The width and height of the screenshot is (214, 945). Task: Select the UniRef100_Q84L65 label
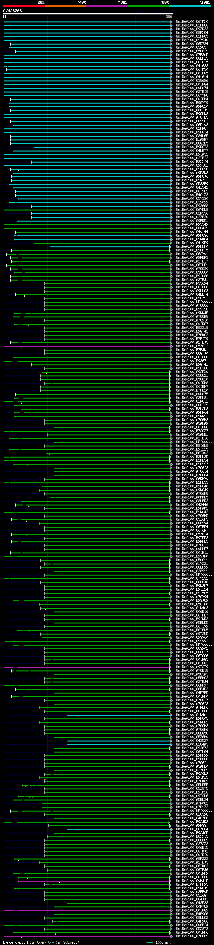[192, 136]
